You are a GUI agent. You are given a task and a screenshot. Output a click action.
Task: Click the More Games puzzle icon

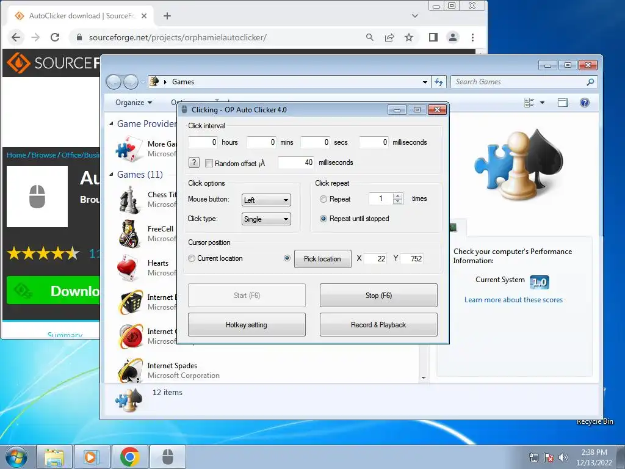[128, 149]
